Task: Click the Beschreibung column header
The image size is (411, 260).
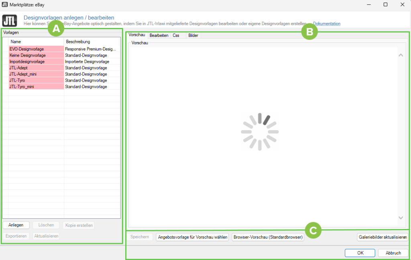Action: [x=91, y=42]
